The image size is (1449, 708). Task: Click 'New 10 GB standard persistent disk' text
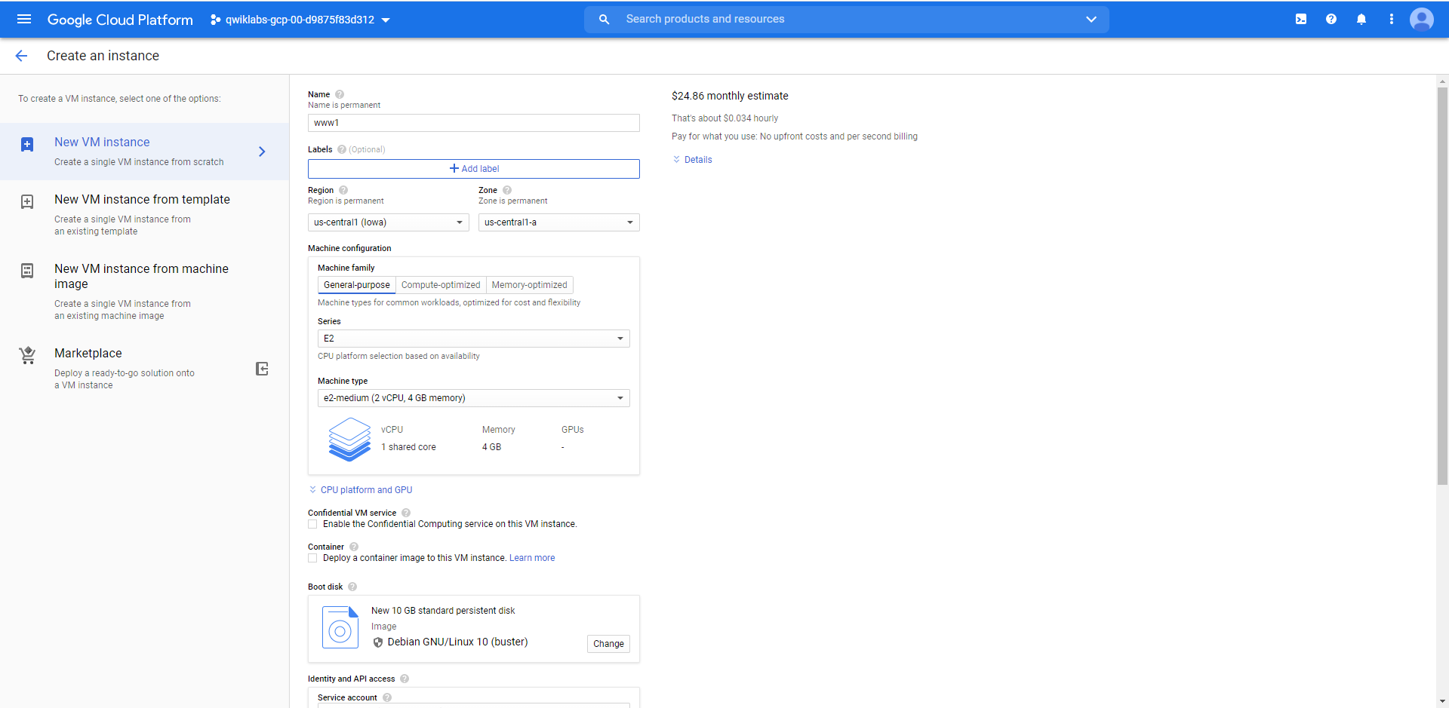pos(443,611)
